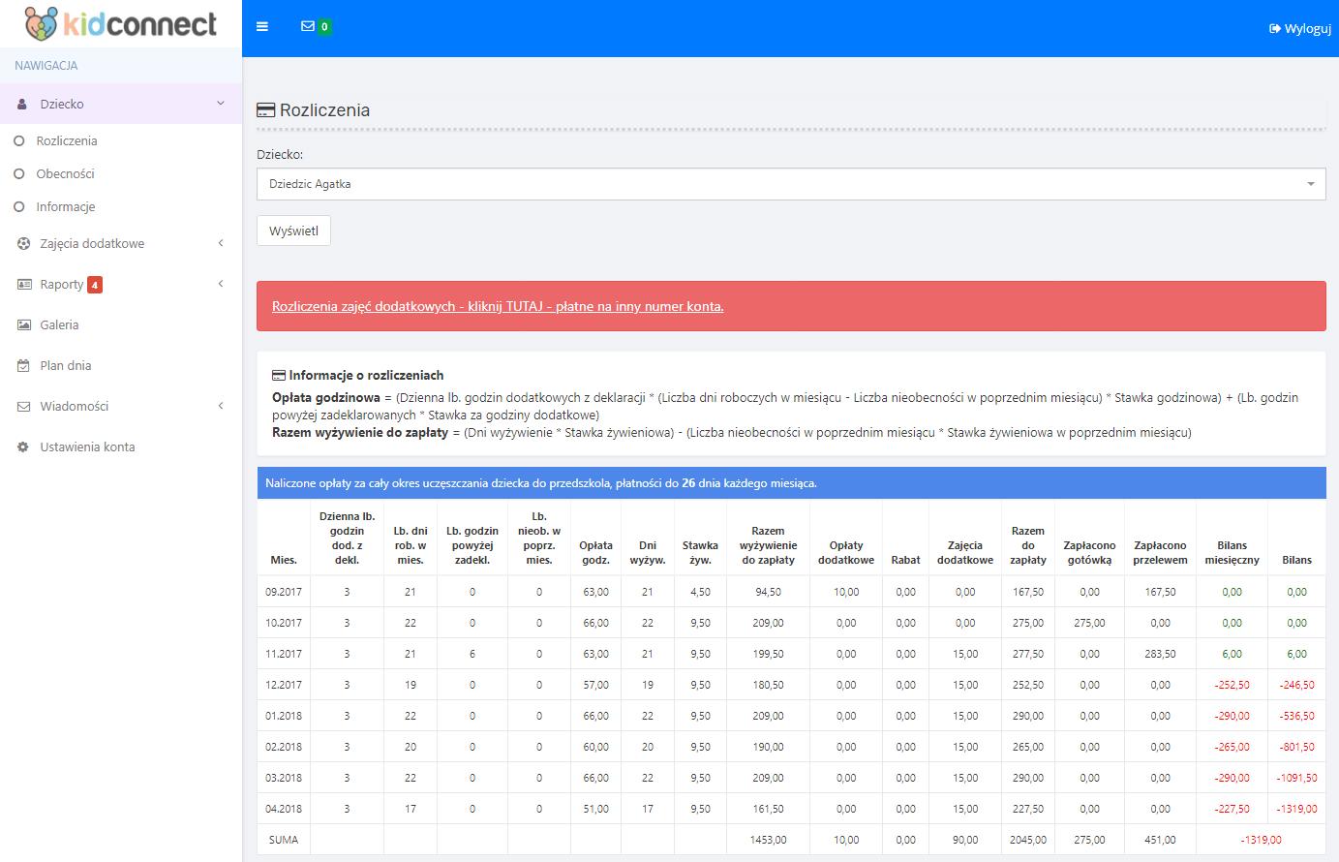1339x862 pixels.
Task: Expand the Raporty submenu arrow
Action: point(221,284)
